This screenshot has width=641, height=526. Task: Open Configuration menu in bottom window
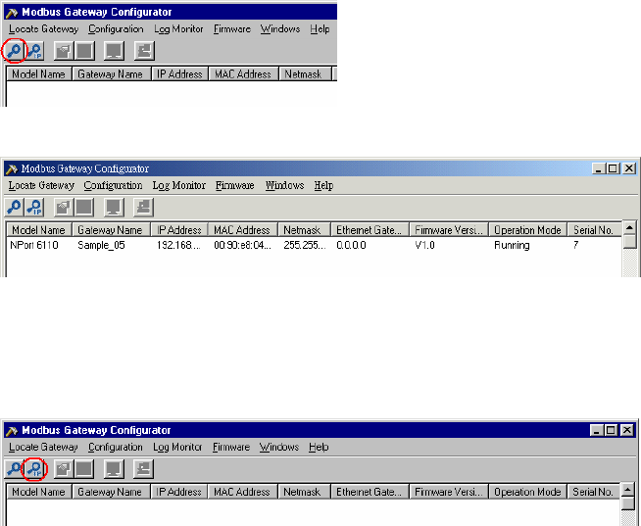[x=116, y=447]
